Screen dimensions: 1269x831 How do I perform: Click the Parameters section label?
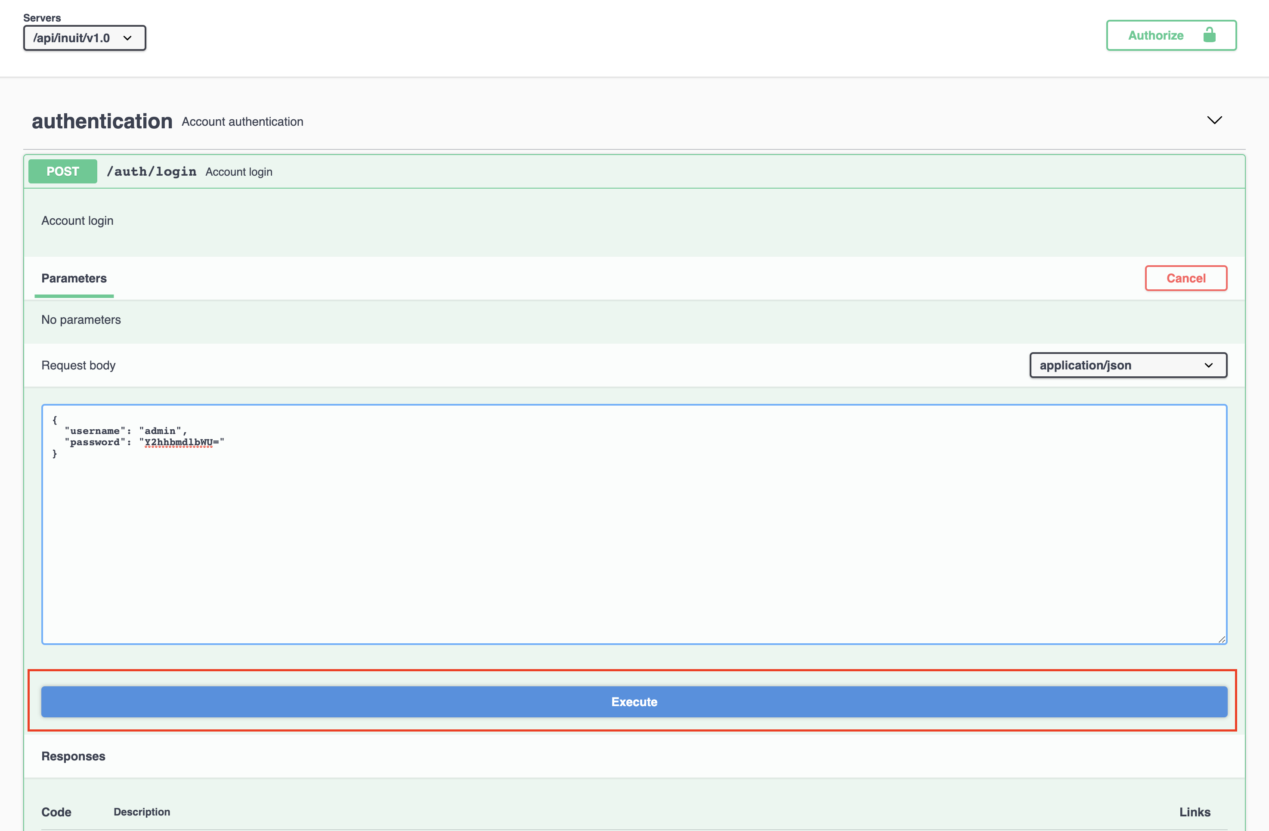[74, 278]
